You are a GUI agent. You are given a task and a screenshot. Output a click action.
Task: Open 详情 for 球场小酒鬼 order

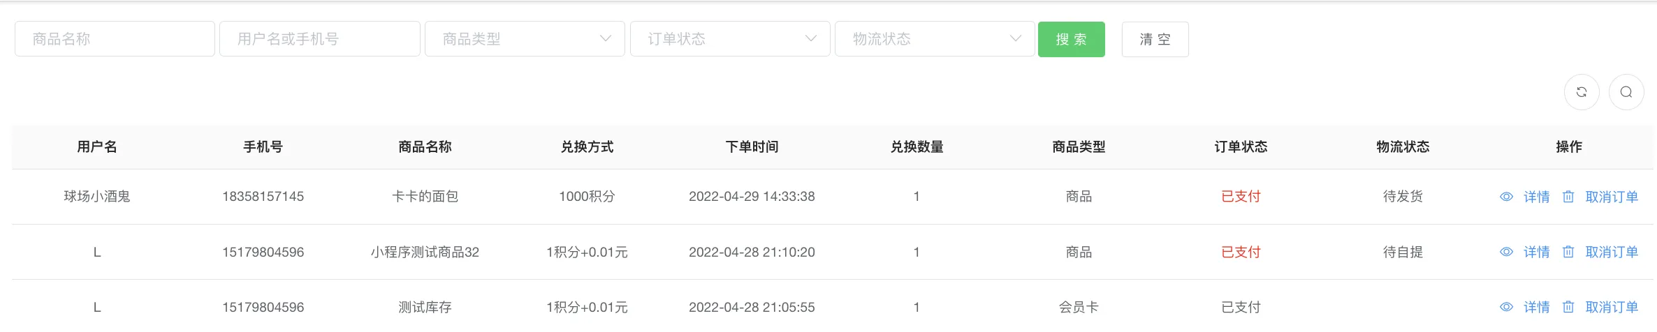tap(1536, 197)
